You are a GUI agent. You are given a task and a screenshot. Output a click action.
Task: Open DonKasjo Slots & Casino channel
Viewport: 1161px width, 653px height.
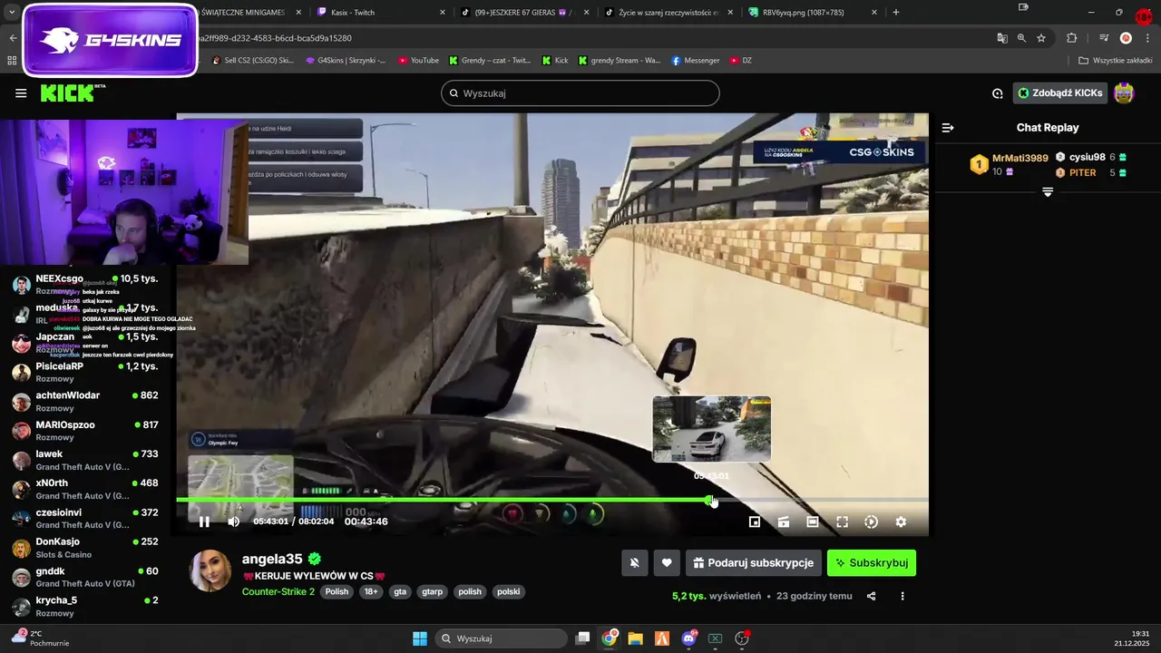[x=86, y=548]
